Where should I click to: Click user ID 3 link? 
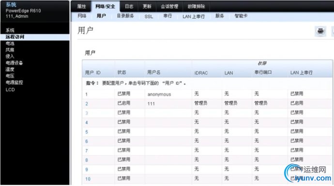[87, 113]
